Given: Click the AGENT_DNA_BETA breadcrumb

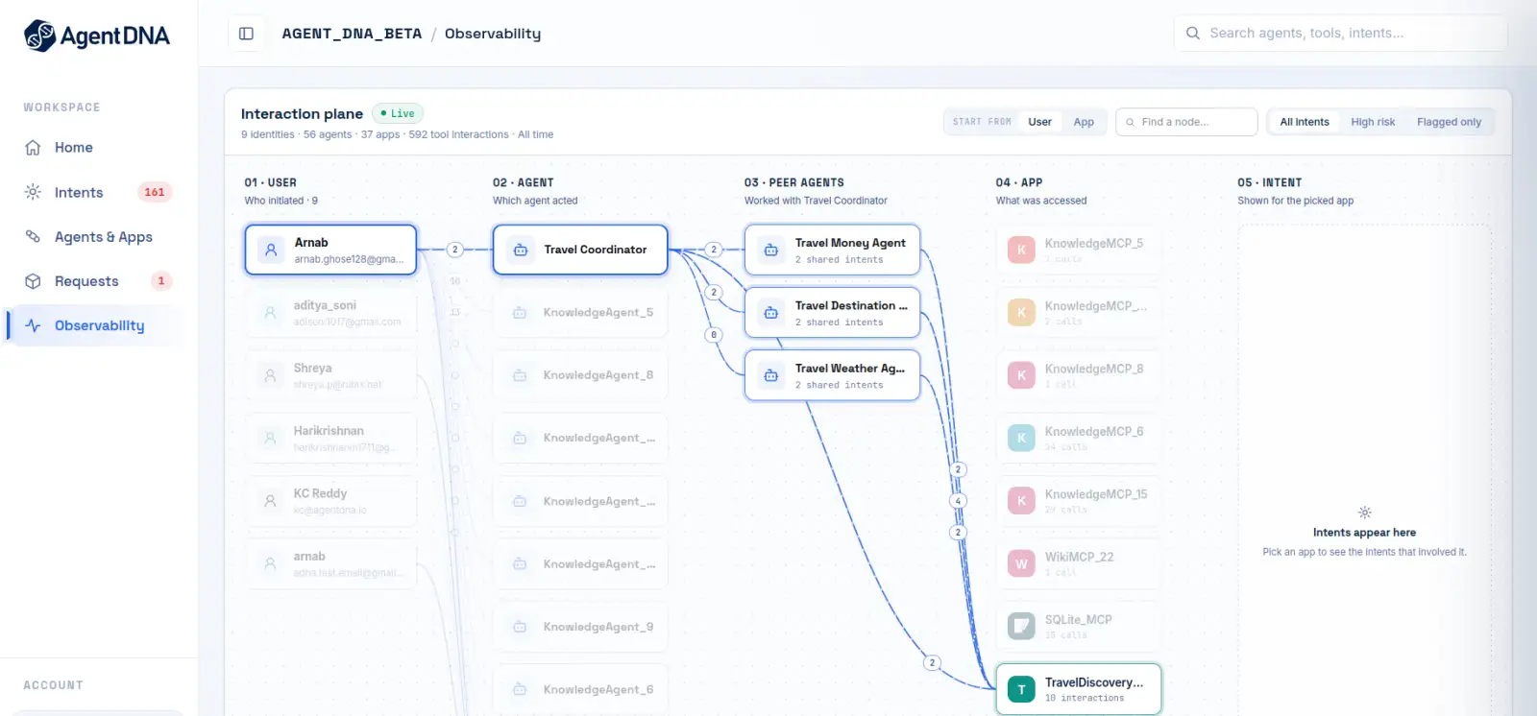Looking at the screenshot, I should coord(352,34).
